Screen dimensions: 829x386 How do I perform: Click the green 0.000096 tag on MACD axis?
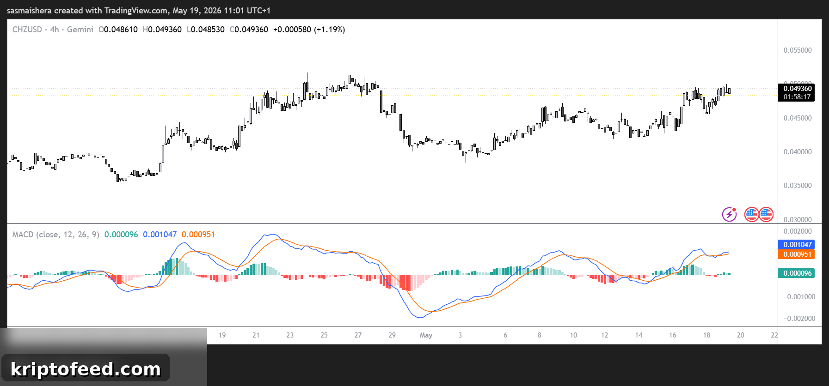(797, 273)
